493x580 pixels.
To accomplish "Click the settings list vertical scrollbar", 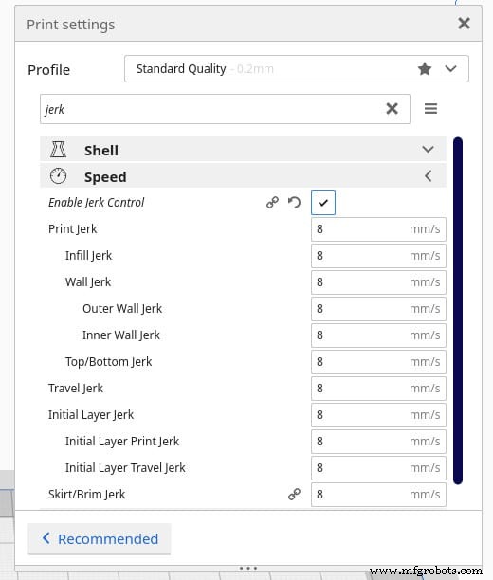I will point(458,310).
